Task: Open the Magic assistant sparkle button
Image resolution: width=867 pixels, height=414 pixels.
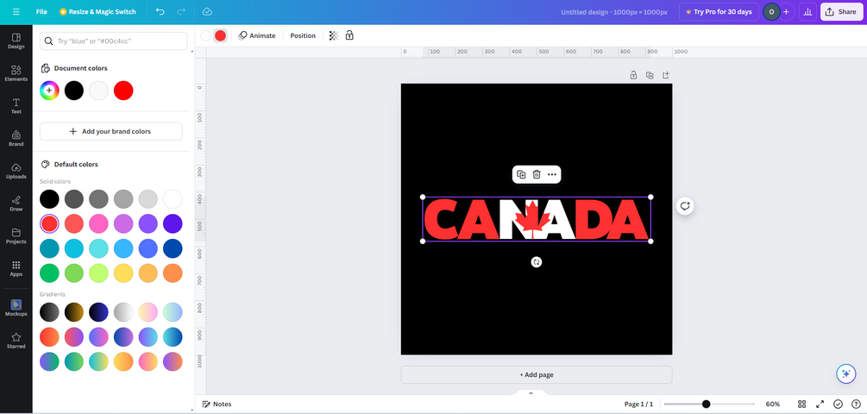Action: [x=846, y=373]
